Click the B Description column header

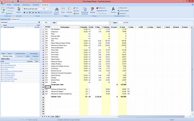pyautogui.click(x=65, y=27)
